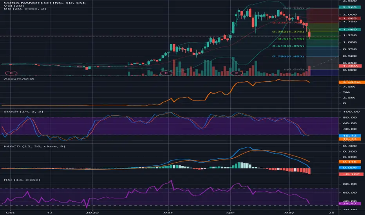
Task: Click the 1.000 tick on price axis
Action: coord(350,42)
